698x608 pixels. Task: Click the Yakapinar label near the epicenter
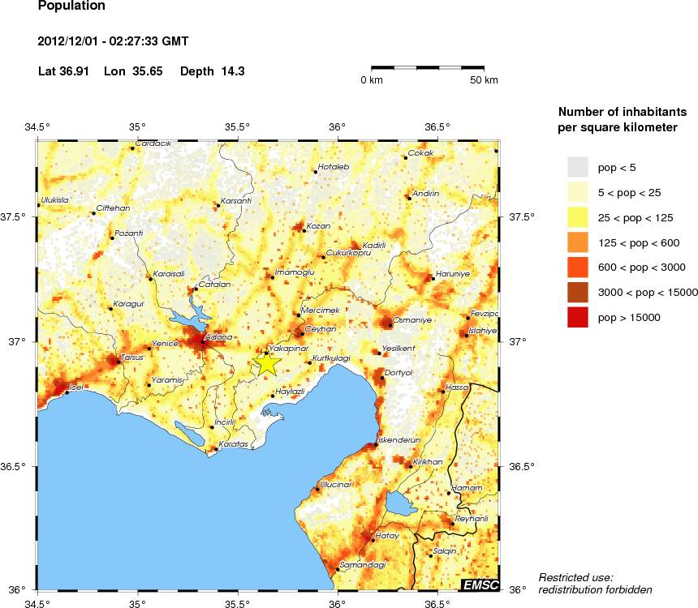(x=288, y=349)
